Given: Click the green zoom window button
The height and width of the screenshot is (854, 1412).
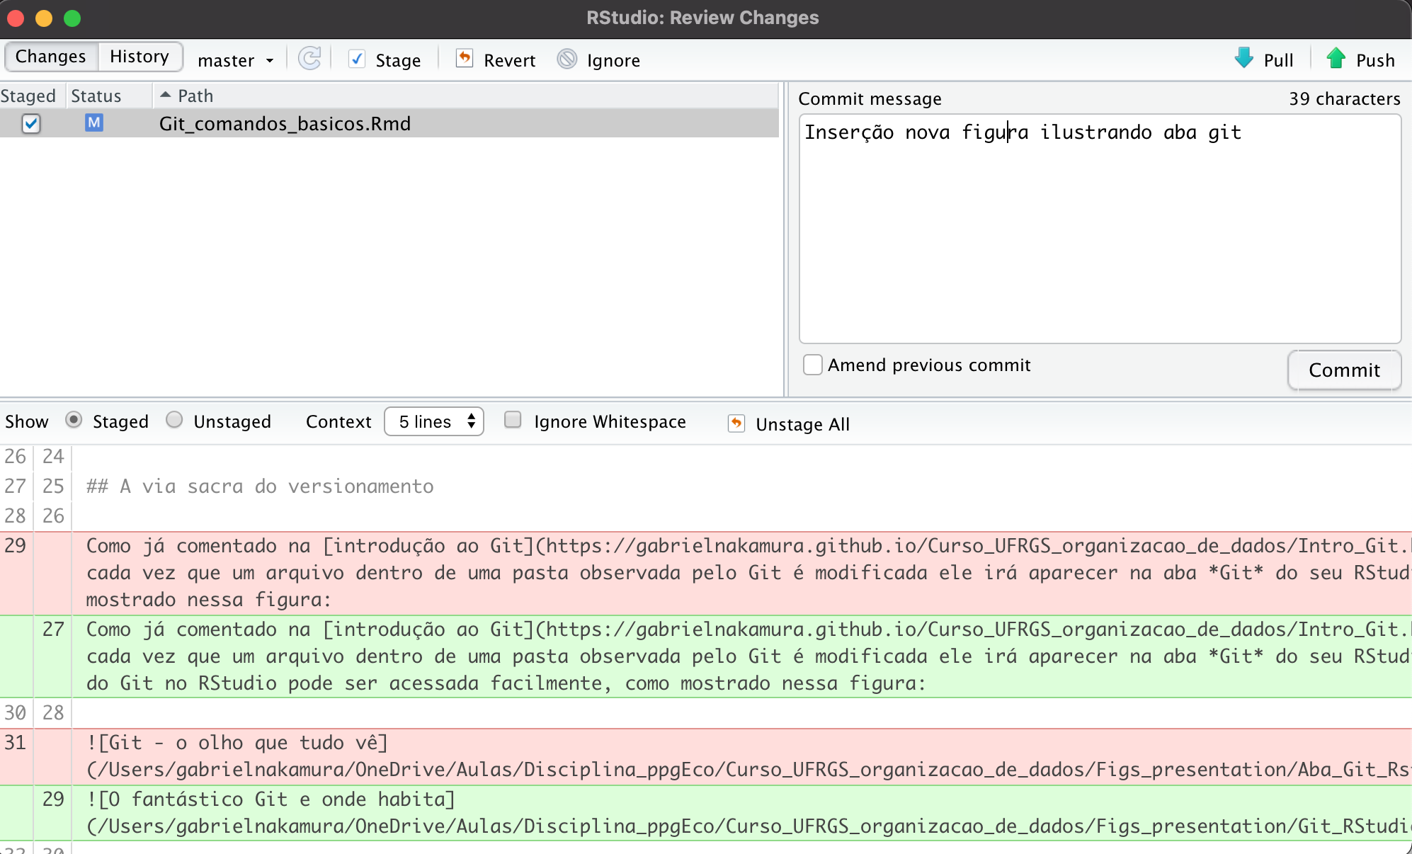Looking at the screenshot, I should (x=72, y=18).
